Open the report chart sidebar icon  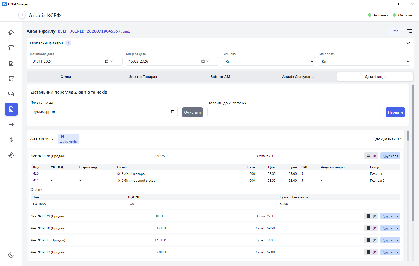11,63
